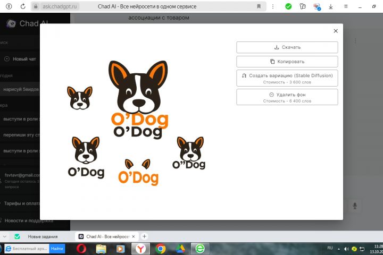The height and width of the screenshot is (255, 383).
Task: Open Новости и поддержка in sidebar
Action: tap(27, 220)
